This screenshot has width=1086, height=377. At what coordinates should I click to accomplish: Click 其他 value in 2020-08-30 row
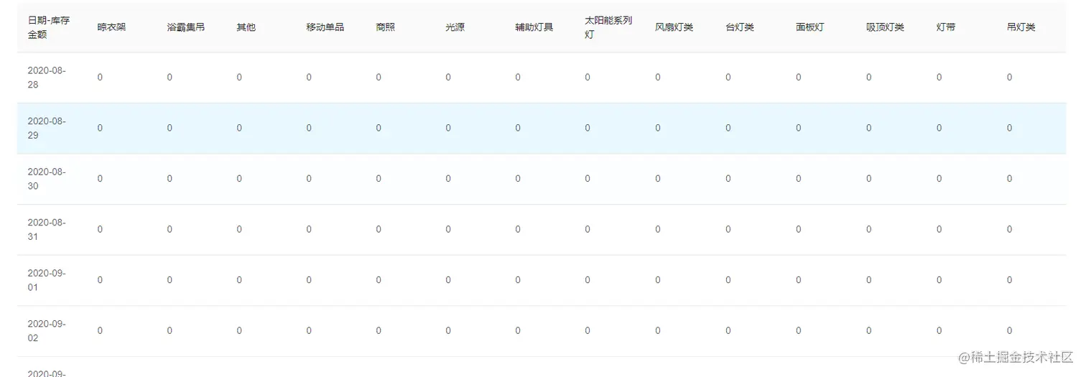(x=239, y=179)
